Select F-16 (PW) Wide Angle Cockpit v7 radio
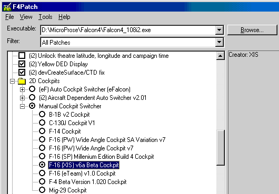The width and height of the screenshot is (279, 194). [x=42, y=148]
